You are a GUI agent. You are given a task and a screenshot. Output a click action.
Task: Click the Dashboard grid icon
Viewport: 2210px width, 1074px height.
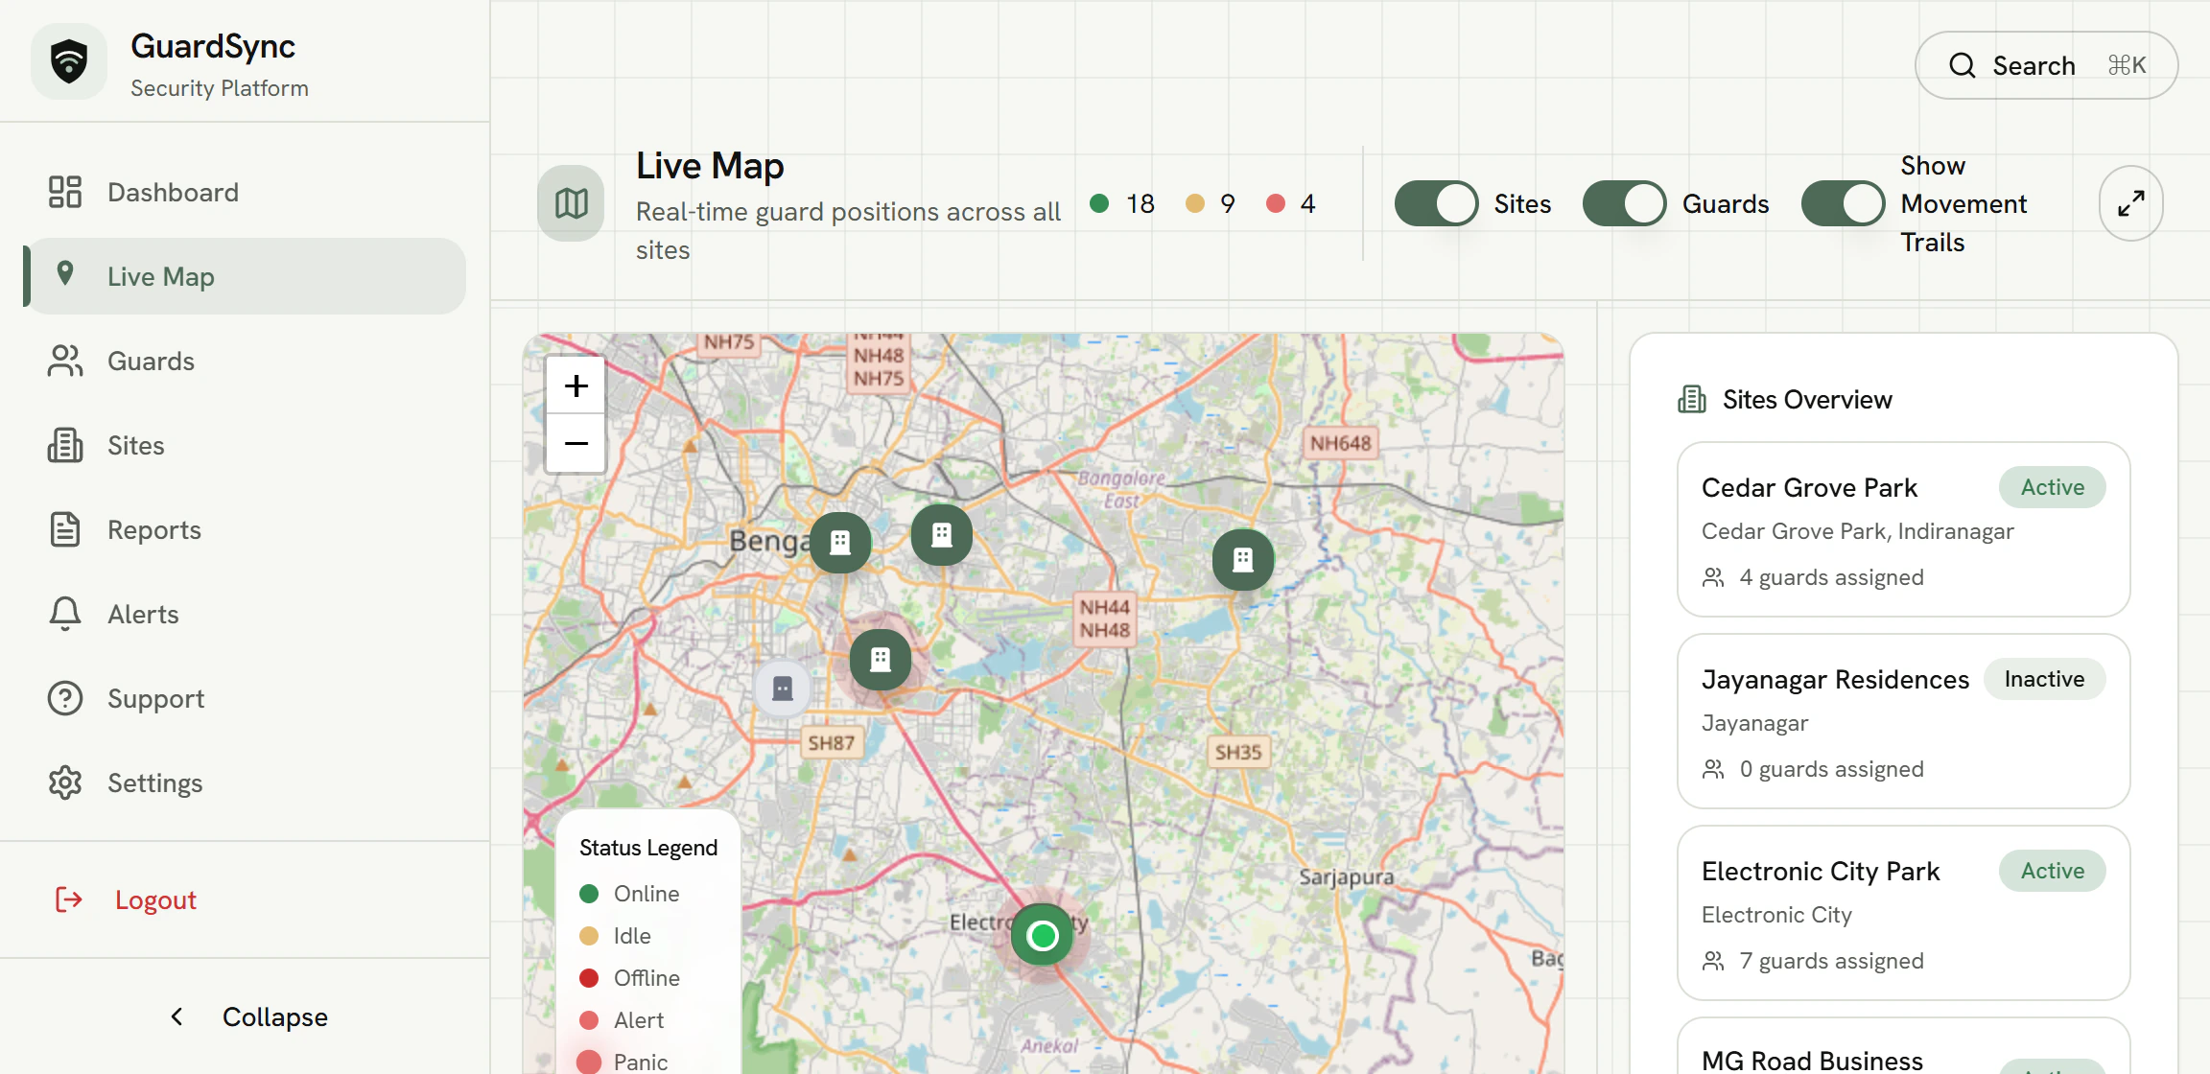[65, 192]
